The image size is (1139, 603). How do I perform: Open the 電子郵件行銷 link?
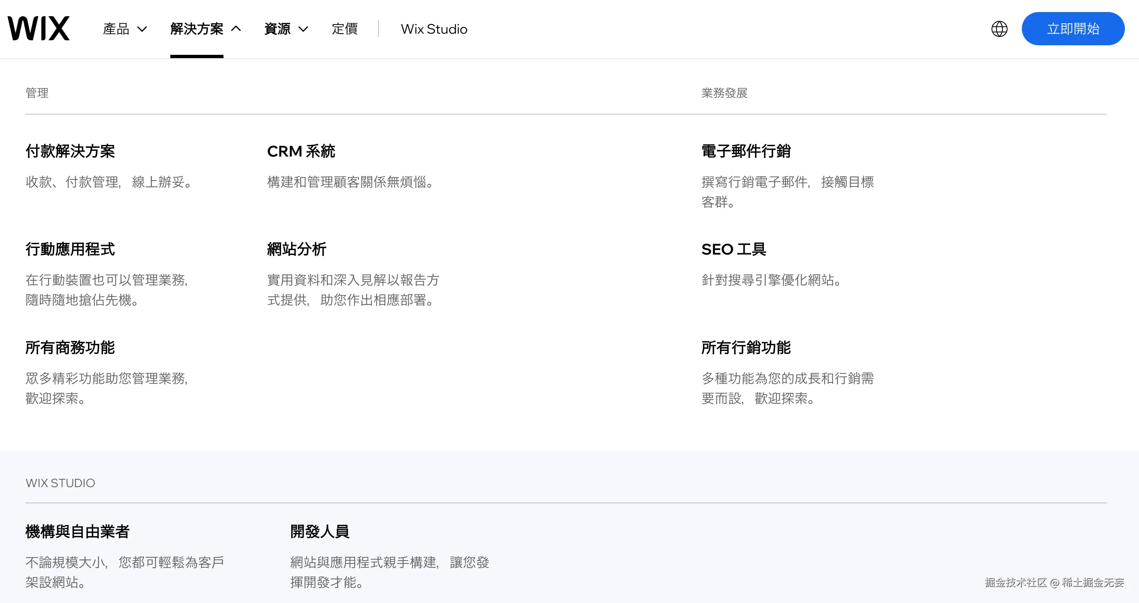click(746, 151)
